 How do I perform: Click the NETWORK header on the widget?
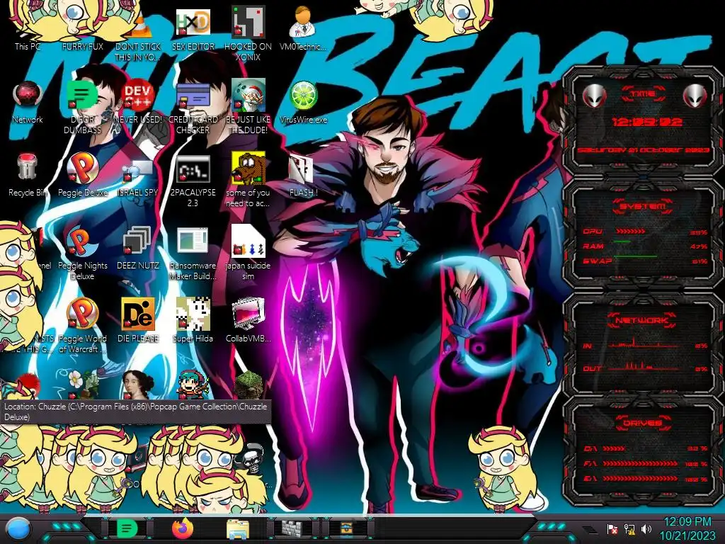coord(643,319)
